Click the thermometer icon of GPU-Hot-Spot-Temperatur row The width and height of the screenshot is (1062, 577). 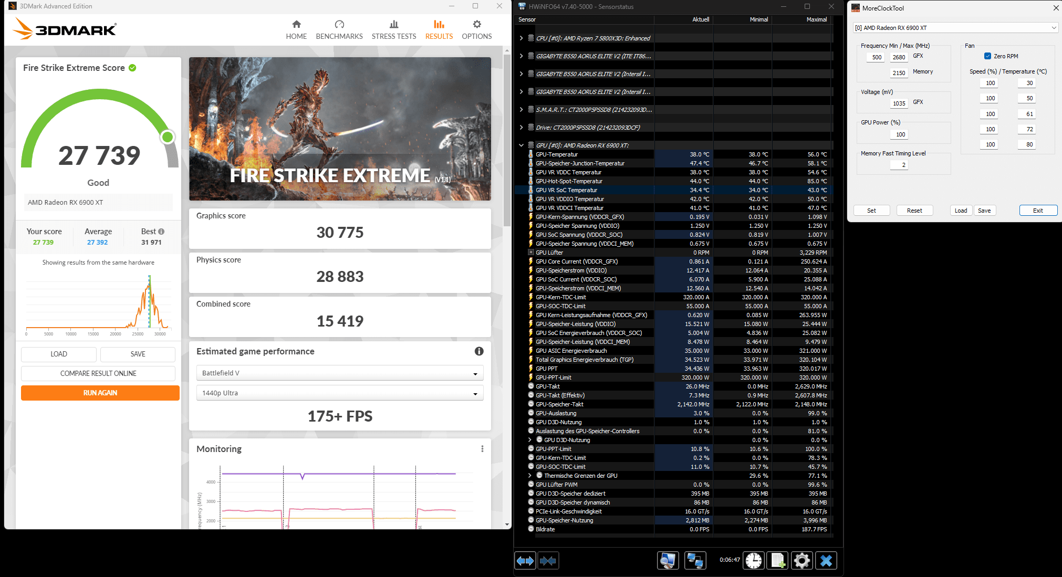tap(531, 181)
